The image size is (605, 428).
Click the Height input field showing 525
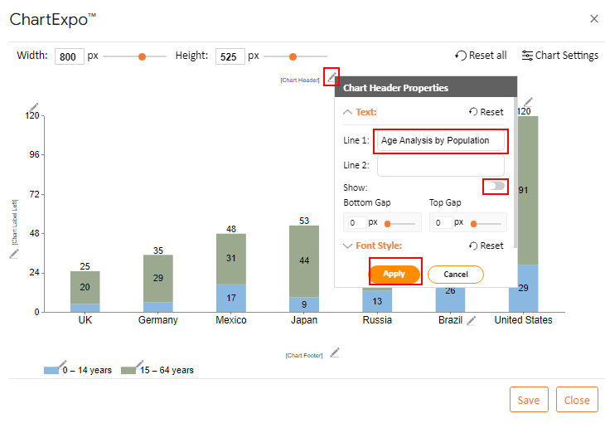pos(230,56)
